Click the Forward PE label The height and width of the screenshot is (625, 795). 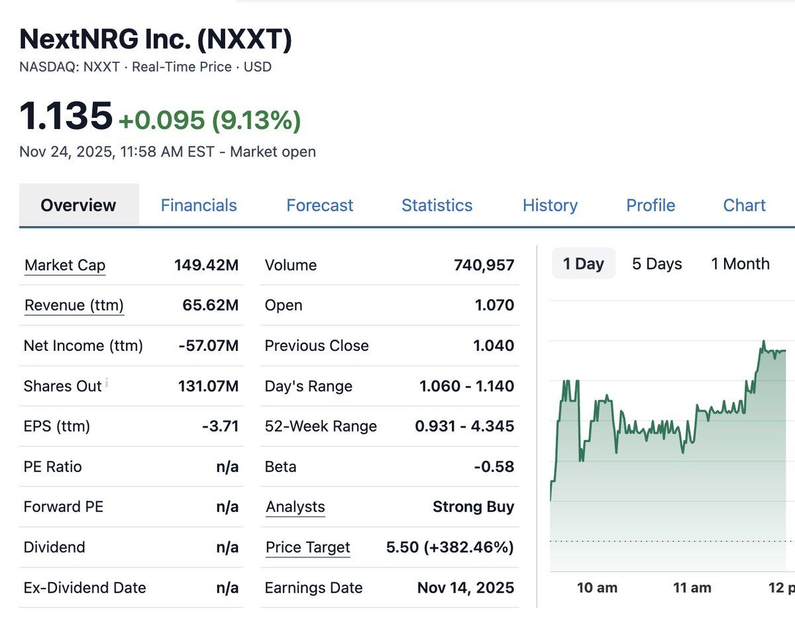[64, 507]
